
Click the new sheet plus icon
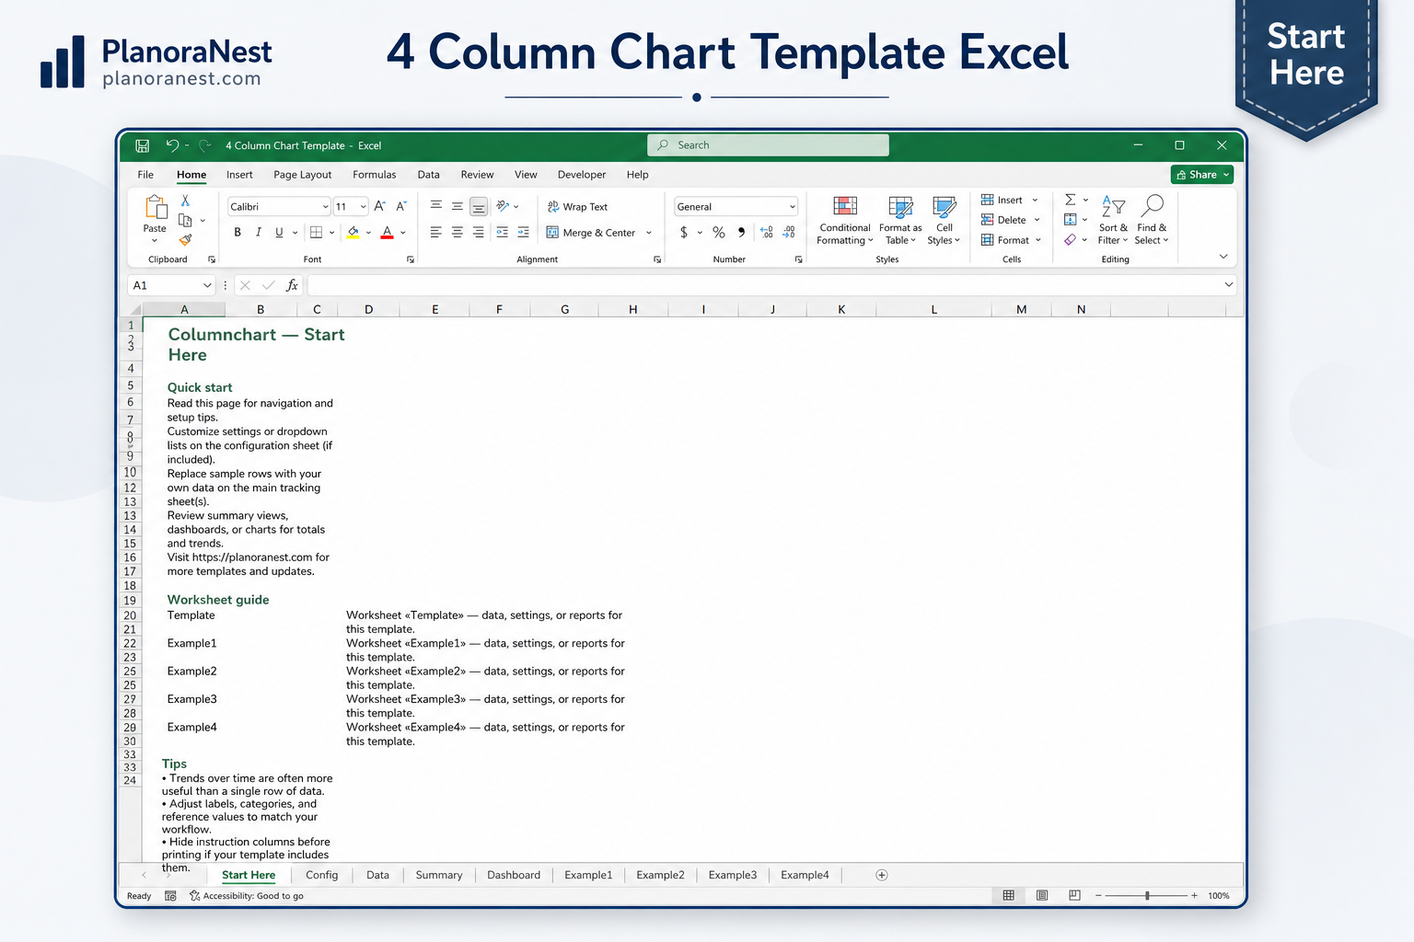point(882,875)
